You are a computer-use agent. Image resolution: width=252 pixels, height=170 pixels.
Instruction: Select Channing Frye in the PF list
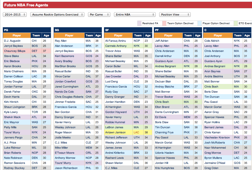pos(164,132)
